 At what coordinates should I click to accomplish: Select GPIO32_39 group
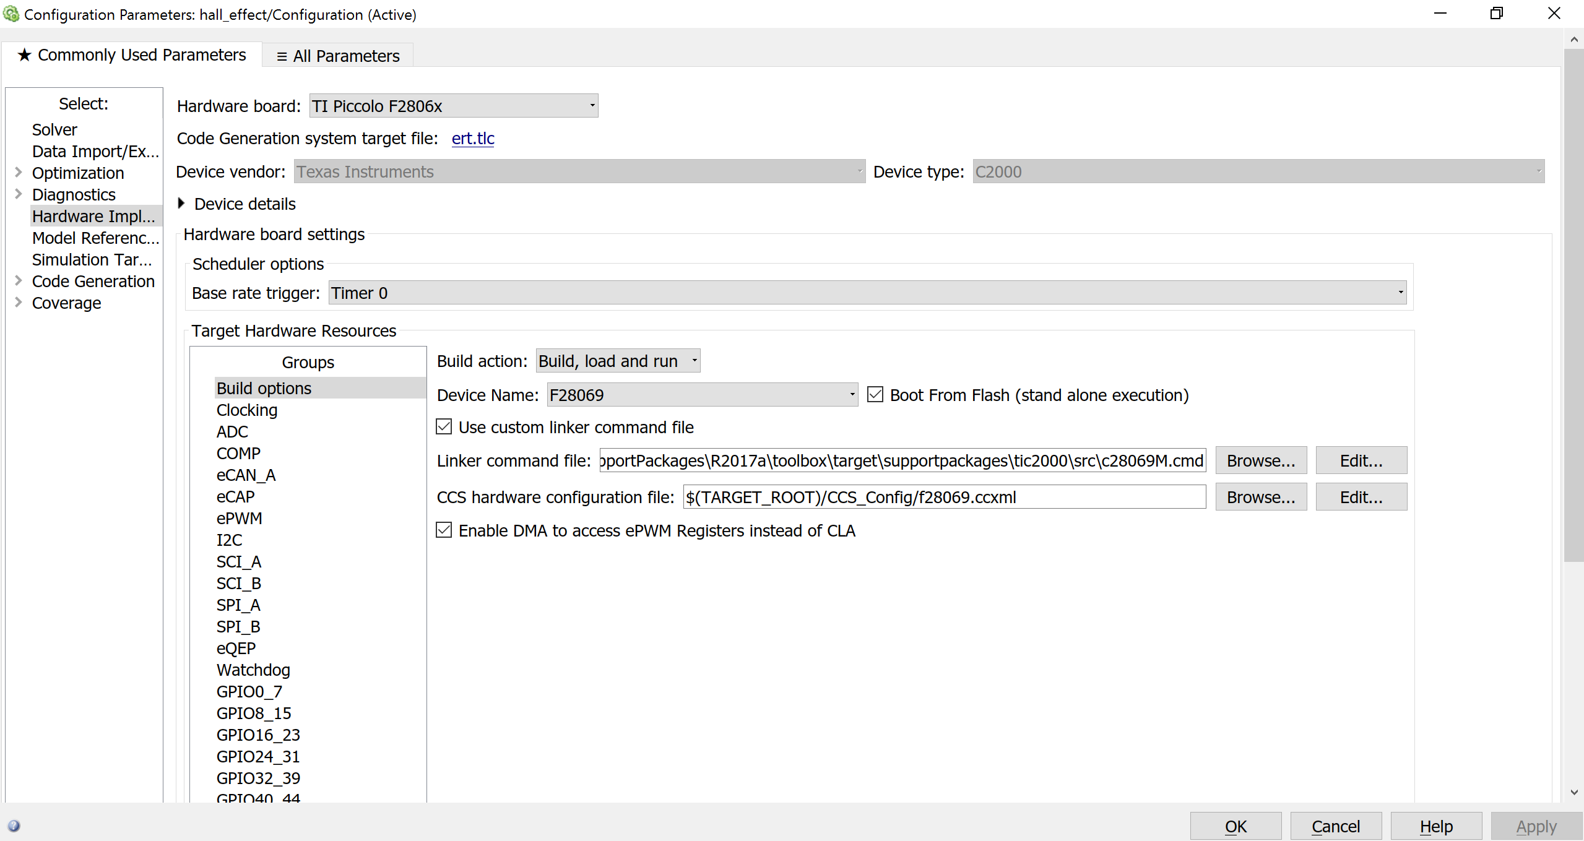click(x=258, y=778)
